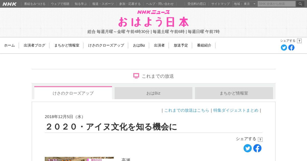Open まちかど情報室 in program navigation
The image size is (307, 161).
[x=67, y=45]
